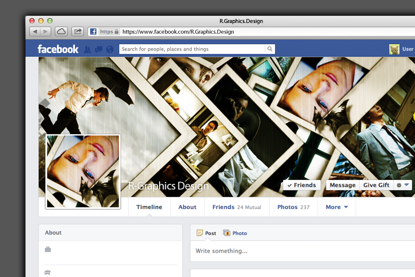Click the R-Graphics Design profile name
Image resolution: width=415 pixels, height=277 pixels.
click(169, 186)
